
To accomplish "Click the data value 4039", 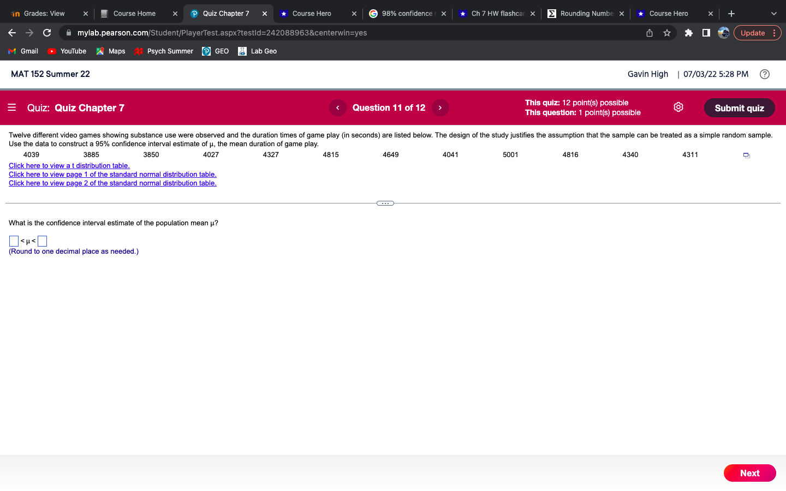I will pyautogui.click(x=31, y=155).
